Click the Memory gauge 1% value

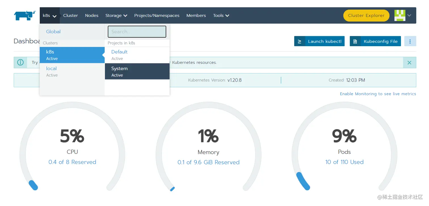coord(208,136)
